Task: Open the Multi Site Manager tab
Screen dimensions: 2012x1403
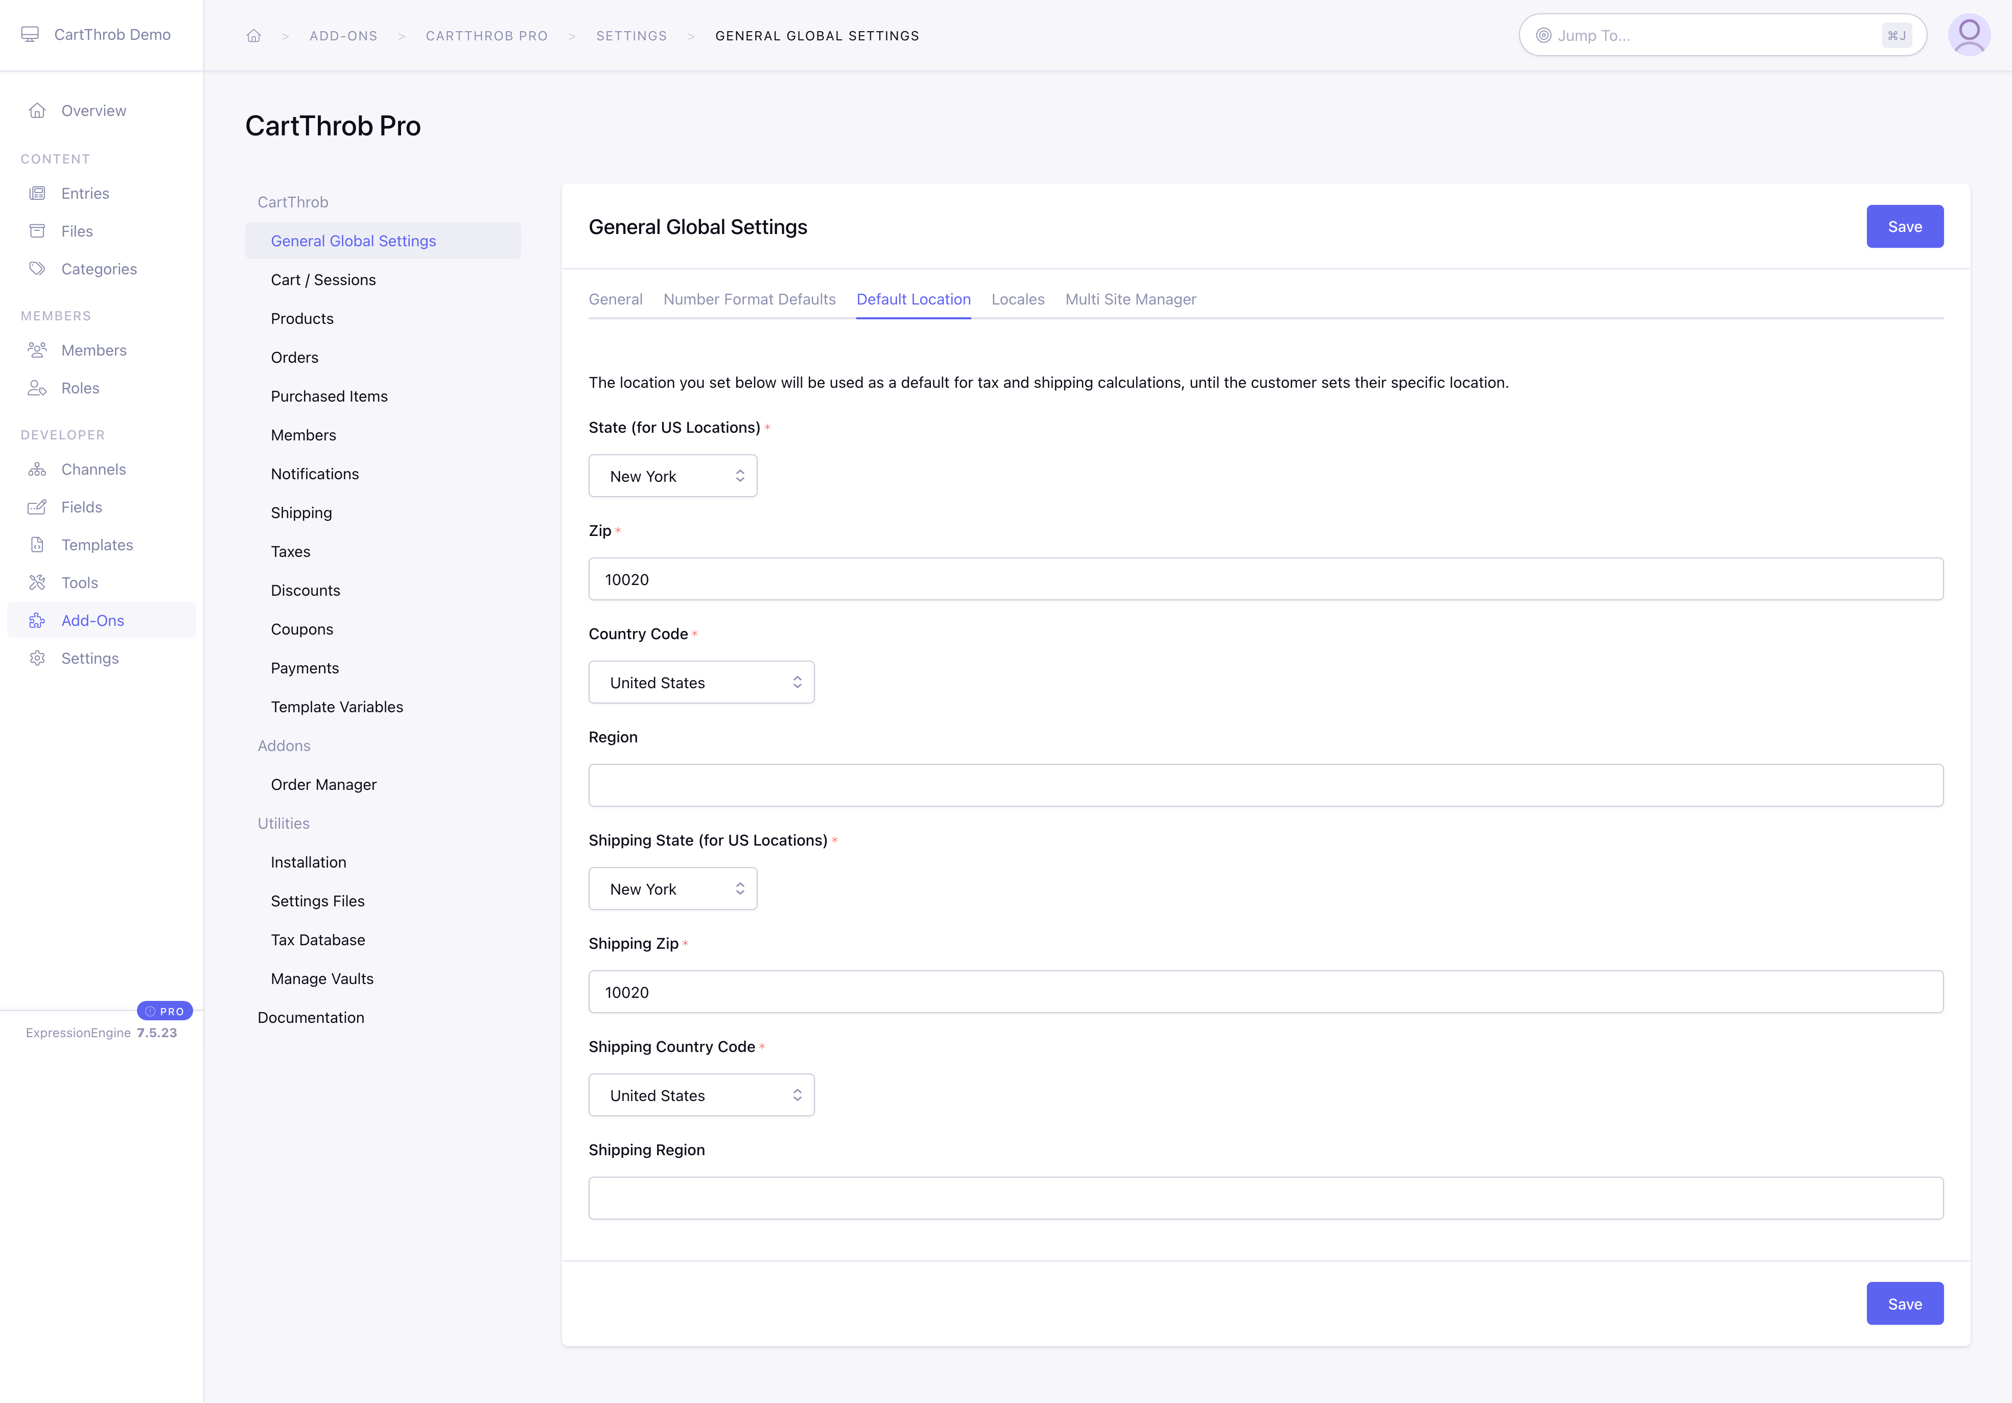Action: click(x=1131, y=300)
